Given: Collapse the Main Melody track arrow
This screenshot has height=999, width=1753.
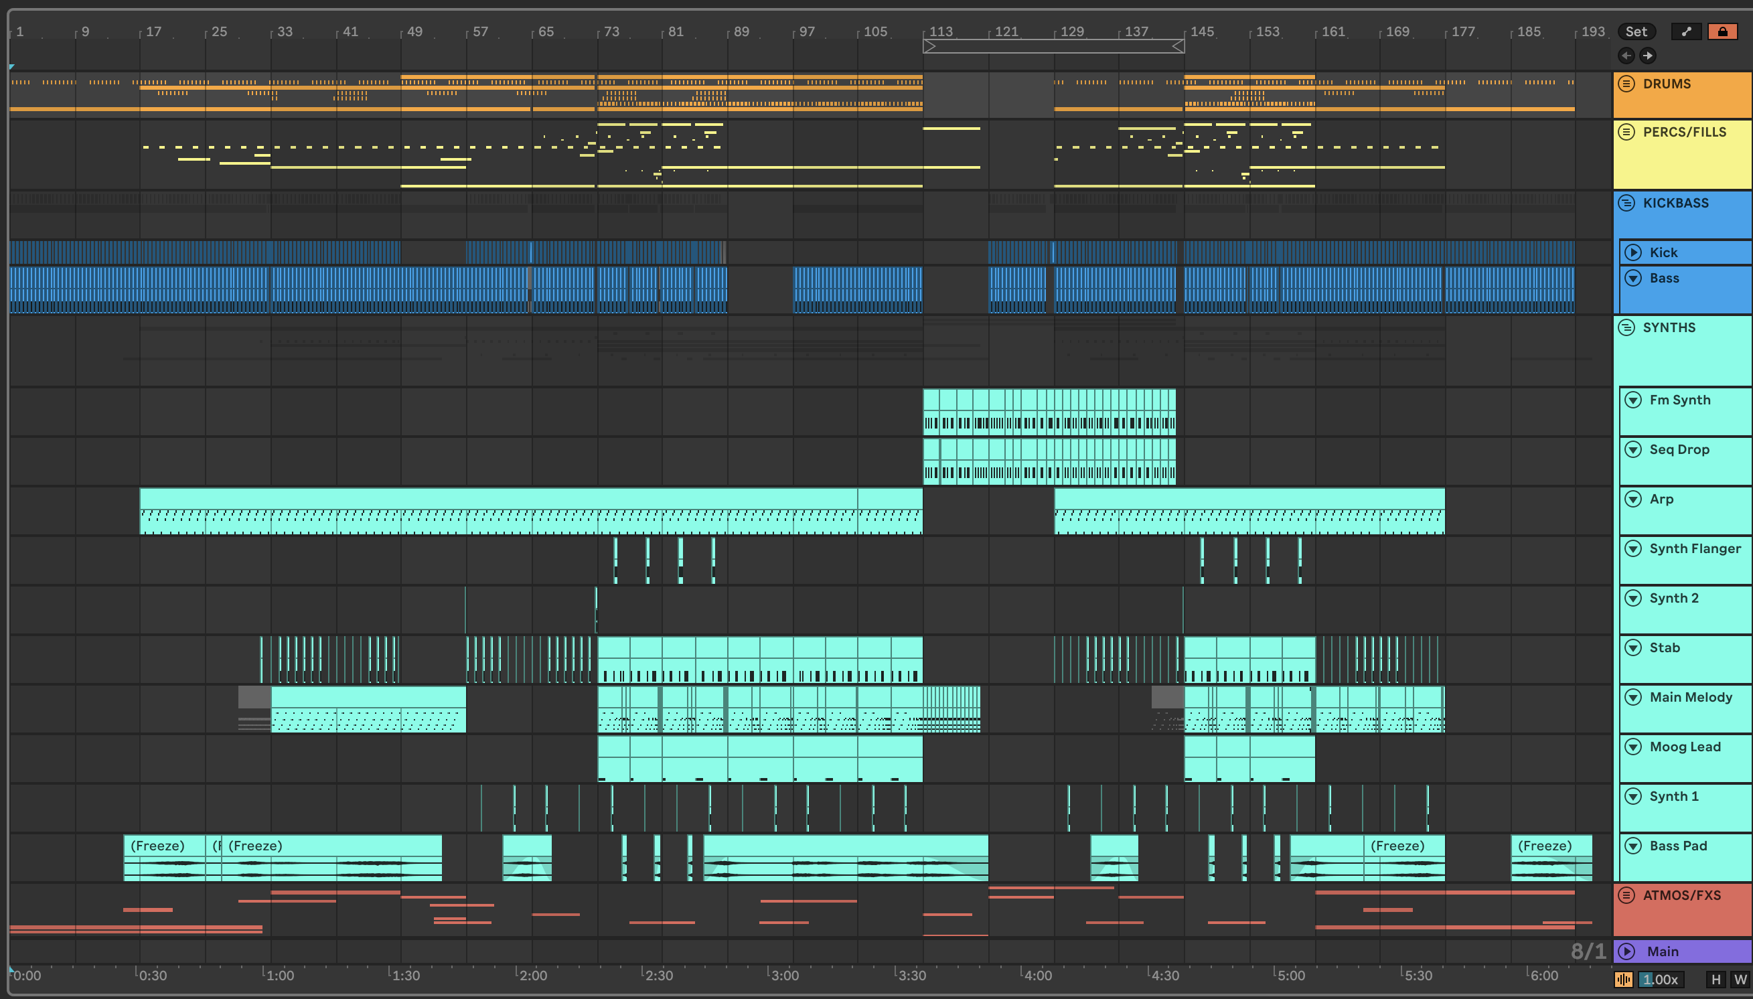Looking at the screenshot, I should tap(1633, 697).
